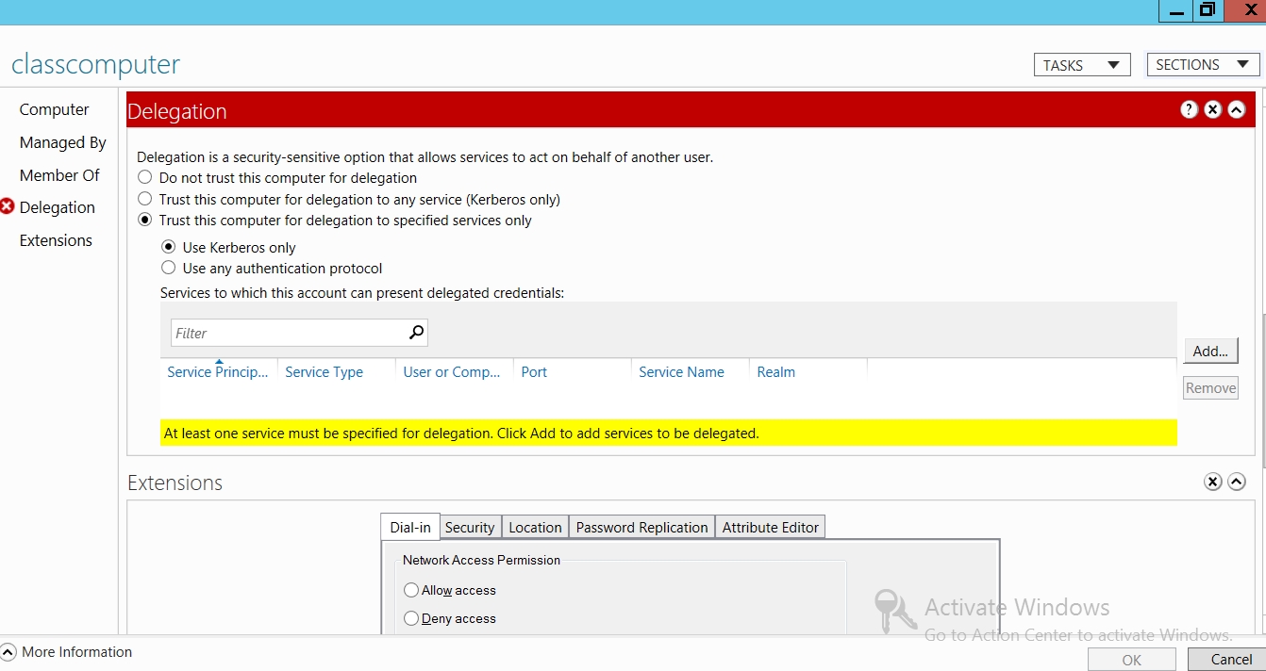Image resolution: width=1266 pixels, height=671 pixels.
Task: Click the Delegation section help icon
Action: tap(1189, 109)
